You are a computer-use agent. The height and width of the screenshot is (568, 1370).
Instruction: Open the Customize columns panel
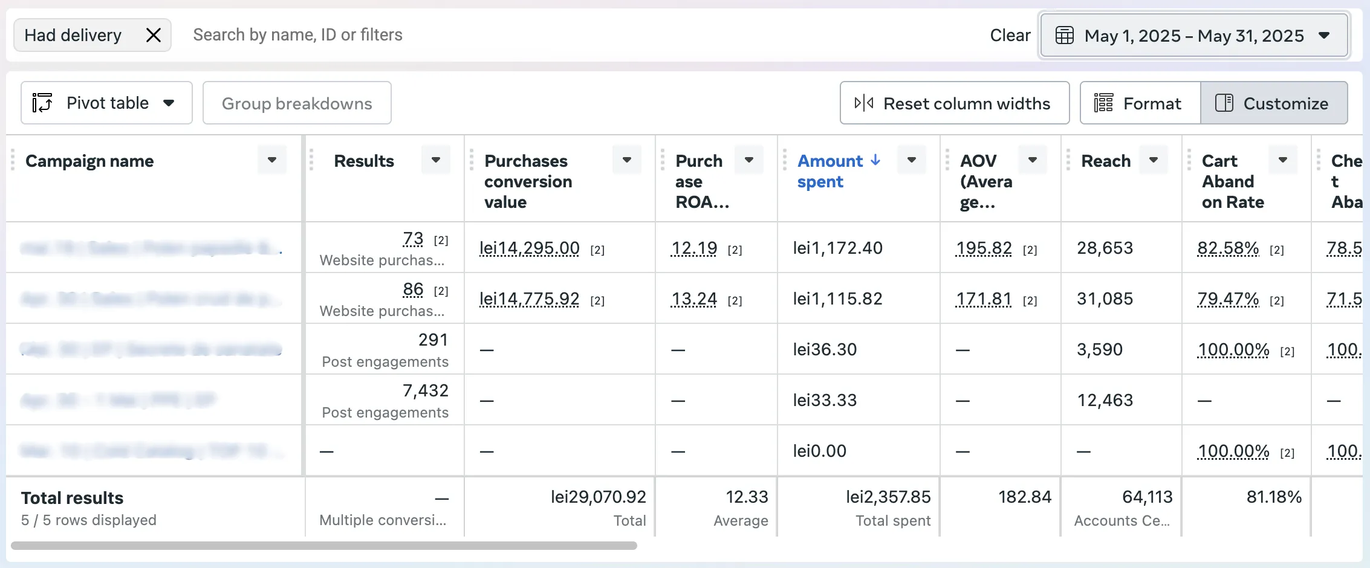coord(1274,103)
